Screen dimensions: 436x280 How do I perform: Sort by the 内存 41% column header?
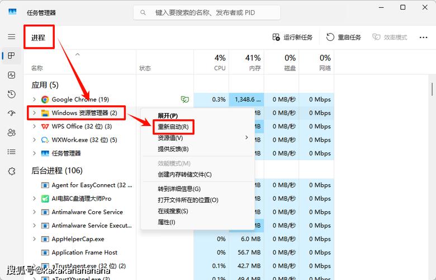pyautogui.click(x=247, y=62)
